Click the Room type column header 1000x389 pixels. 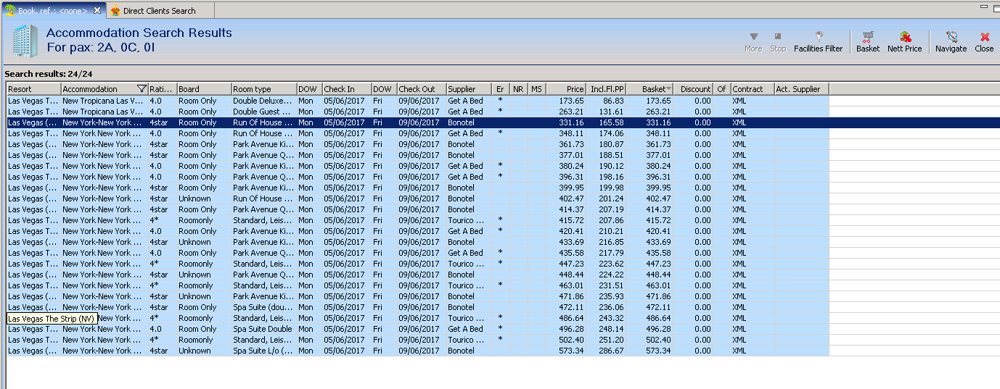[263, 89]
